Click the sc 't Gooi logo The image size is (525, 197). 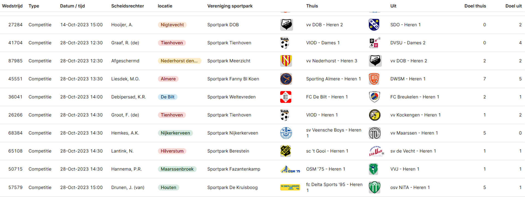(285, 151)
